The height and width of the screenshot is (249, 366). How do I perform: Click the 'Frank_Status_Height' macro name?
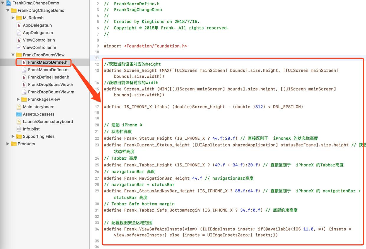tap(148, 138)
